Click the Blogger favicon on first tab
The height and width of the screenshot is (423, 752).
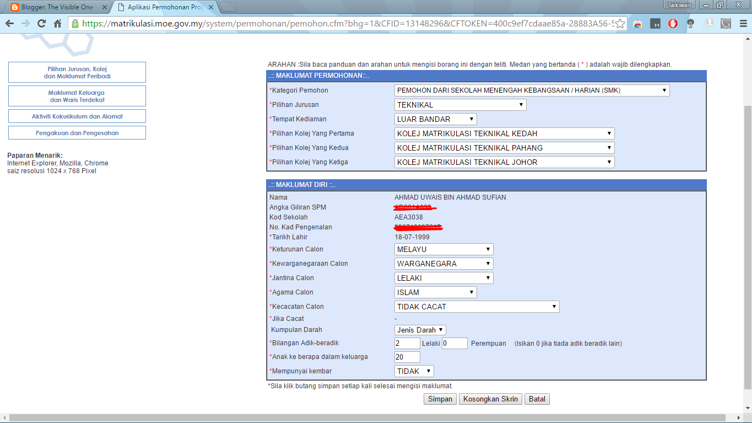point(14,7)
